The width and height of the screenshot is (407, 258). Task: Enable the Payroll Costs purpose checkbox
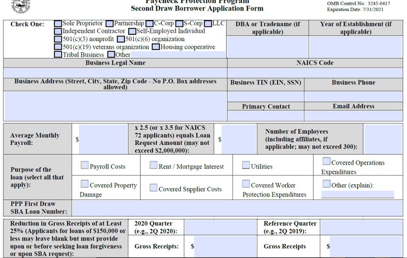pyautogui.click(x=85, y=166)
